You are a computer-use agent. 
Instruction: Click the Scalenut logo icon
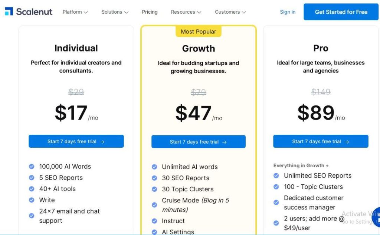9,11
